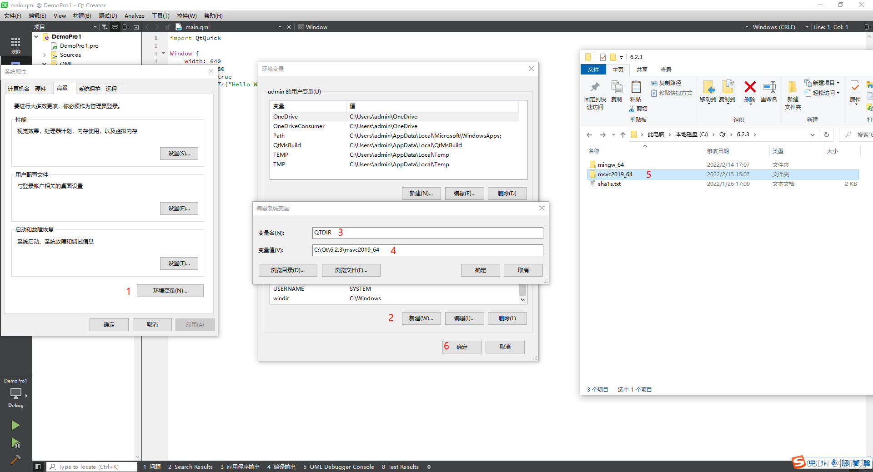Click 确定 in the environment variables dialog
The width and height of the screenshot is (873, 472).
462,347
